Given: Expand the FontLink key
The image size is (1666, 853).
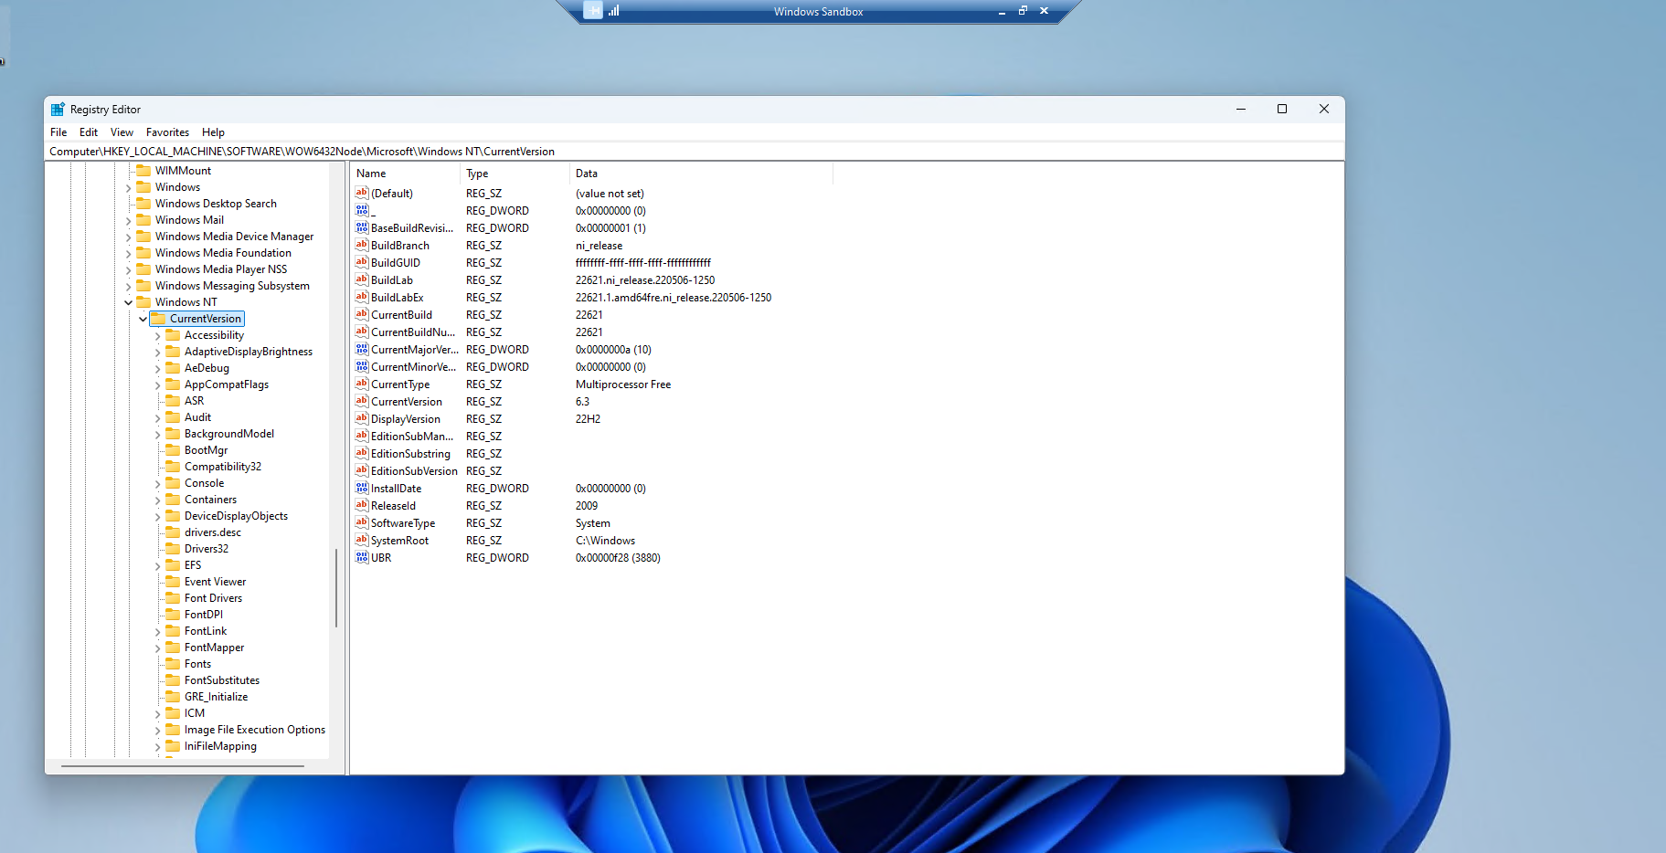Looking at the screenshot, I should click(x=157, y=631).
